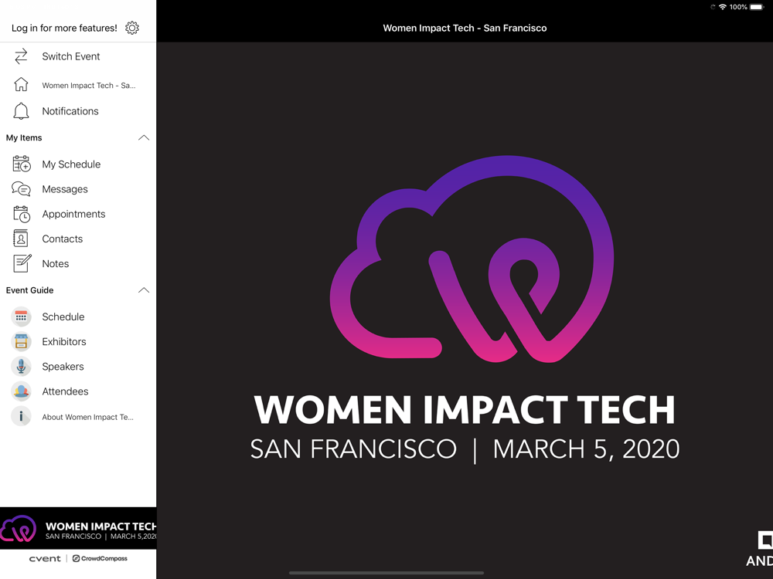Tap the Cvent CrowdCompass footer logo

coord(78,558)
